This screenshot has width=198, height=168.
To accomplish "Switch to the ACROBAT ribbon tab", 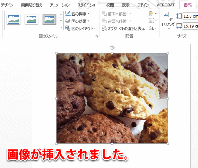I will (166, 5).
